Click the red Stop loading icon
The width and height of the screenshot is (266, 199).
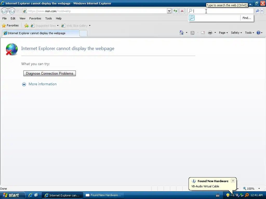click(182, 11)
